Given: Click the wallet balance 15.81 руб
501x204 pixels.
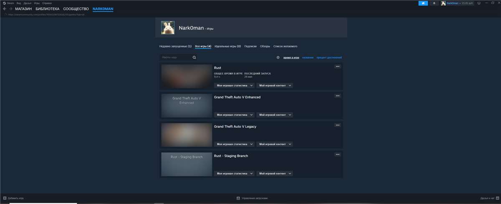Looking at the screenshot, I should pos(467,3).
